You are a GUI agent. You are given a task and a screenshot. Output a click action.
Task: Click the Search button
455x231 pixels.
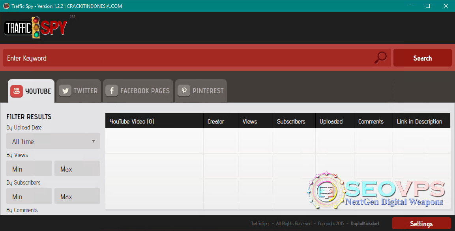[423, 58]
